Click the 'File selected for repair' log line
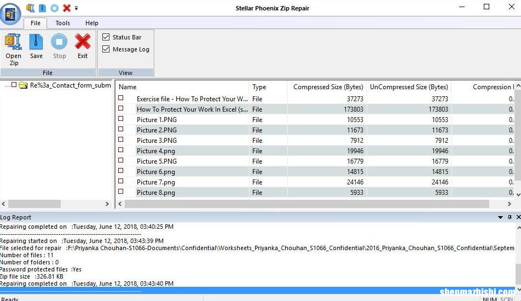 tap(257, 248)
